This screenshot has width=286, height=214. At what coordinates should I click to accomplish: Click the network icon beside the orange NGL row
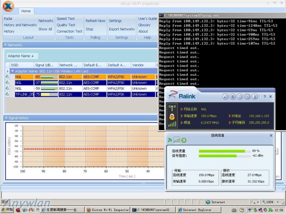click(7, 77)
